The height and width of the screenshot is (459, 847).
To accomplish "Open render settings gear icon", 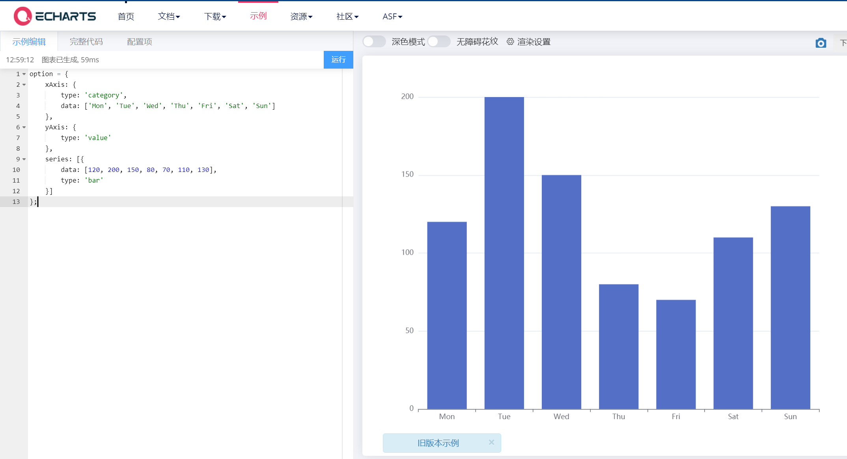I will coord(510,41).
